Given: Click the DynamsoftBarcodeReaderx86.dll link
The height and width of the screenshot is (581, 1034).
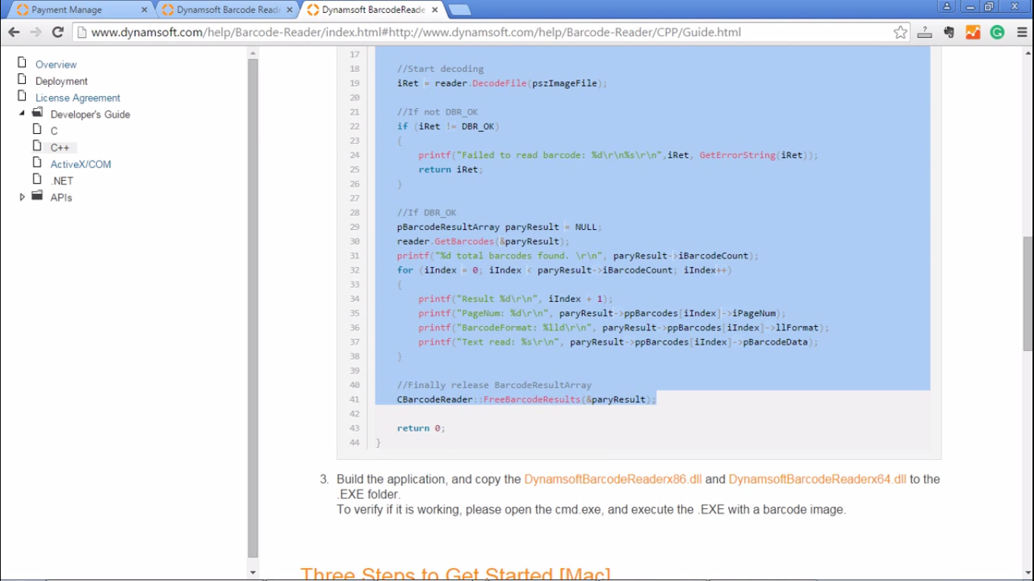Looking at the screenshot, I should click(x=613, y=479).
